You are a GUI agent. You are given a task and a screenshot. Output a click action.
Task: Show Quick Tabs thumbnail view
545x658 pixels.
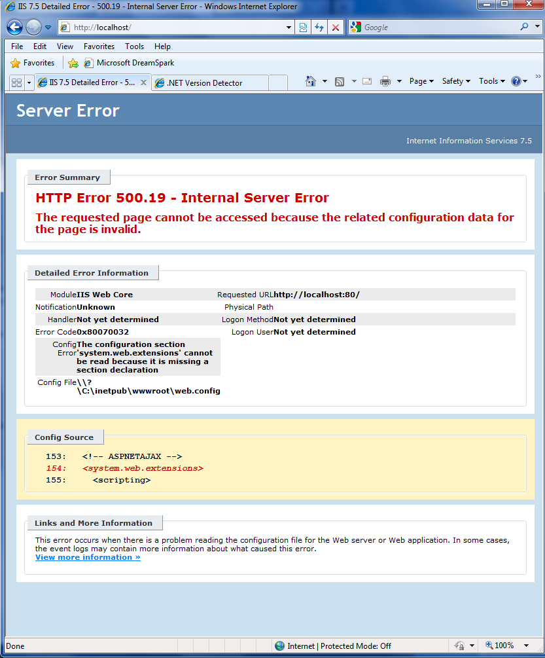[x=17, y=82]
